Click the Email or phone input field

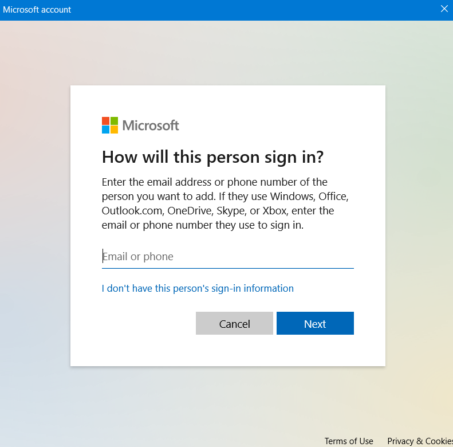pos(228,257)
